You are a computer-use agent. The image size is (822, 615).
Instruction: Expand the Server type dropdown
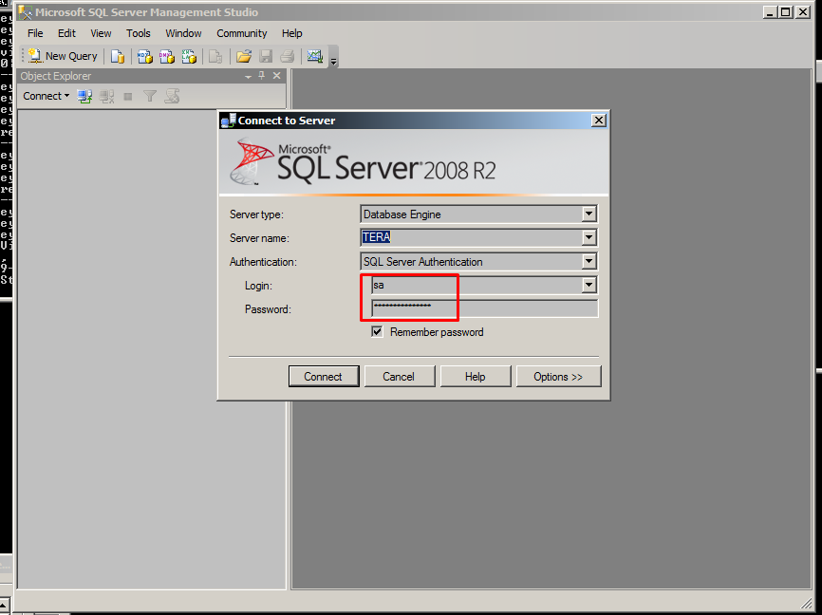[588, 214]
